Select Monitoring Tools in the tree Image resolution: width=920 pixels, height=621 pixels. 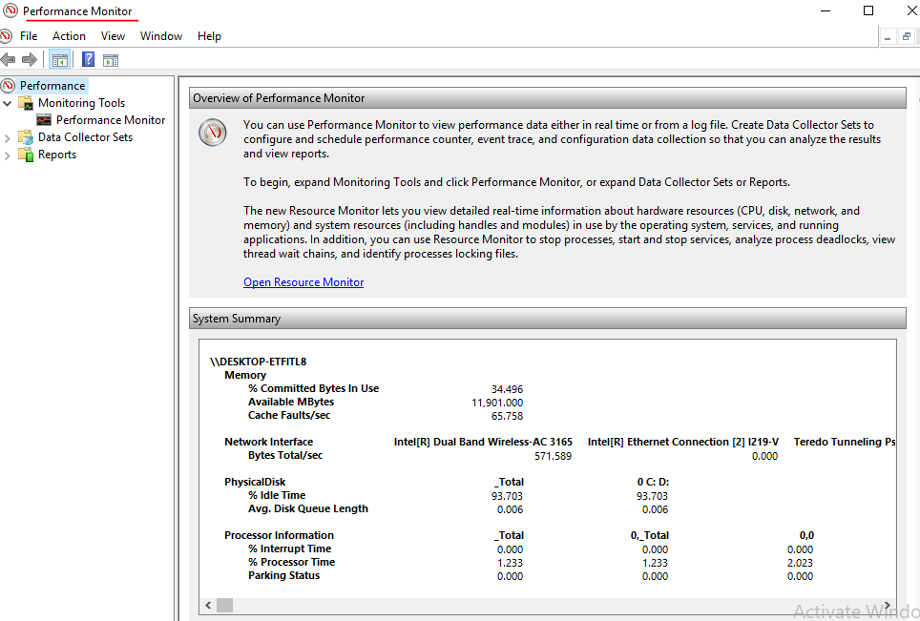[81, 103]
